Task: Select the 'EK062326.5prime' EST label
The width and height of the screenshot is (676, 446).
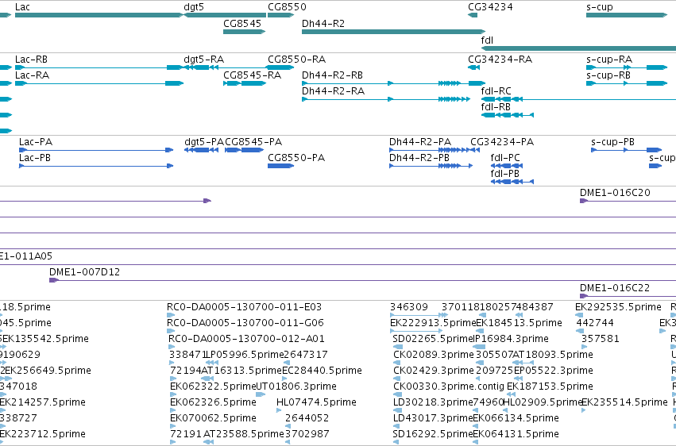Action: [214, 402]
